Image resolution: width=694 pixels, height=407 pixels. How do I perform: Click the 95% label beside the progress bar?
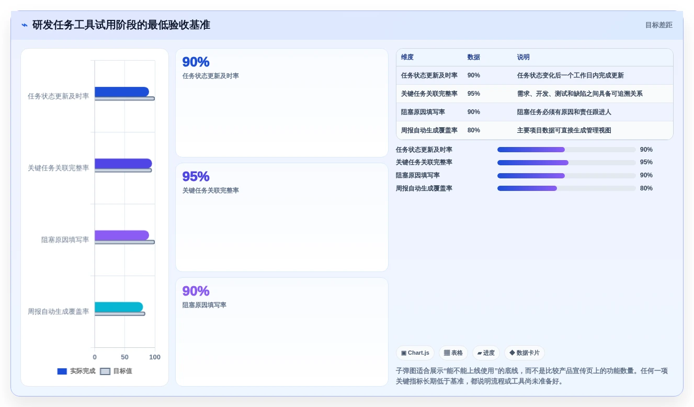[x=646, y=163]
